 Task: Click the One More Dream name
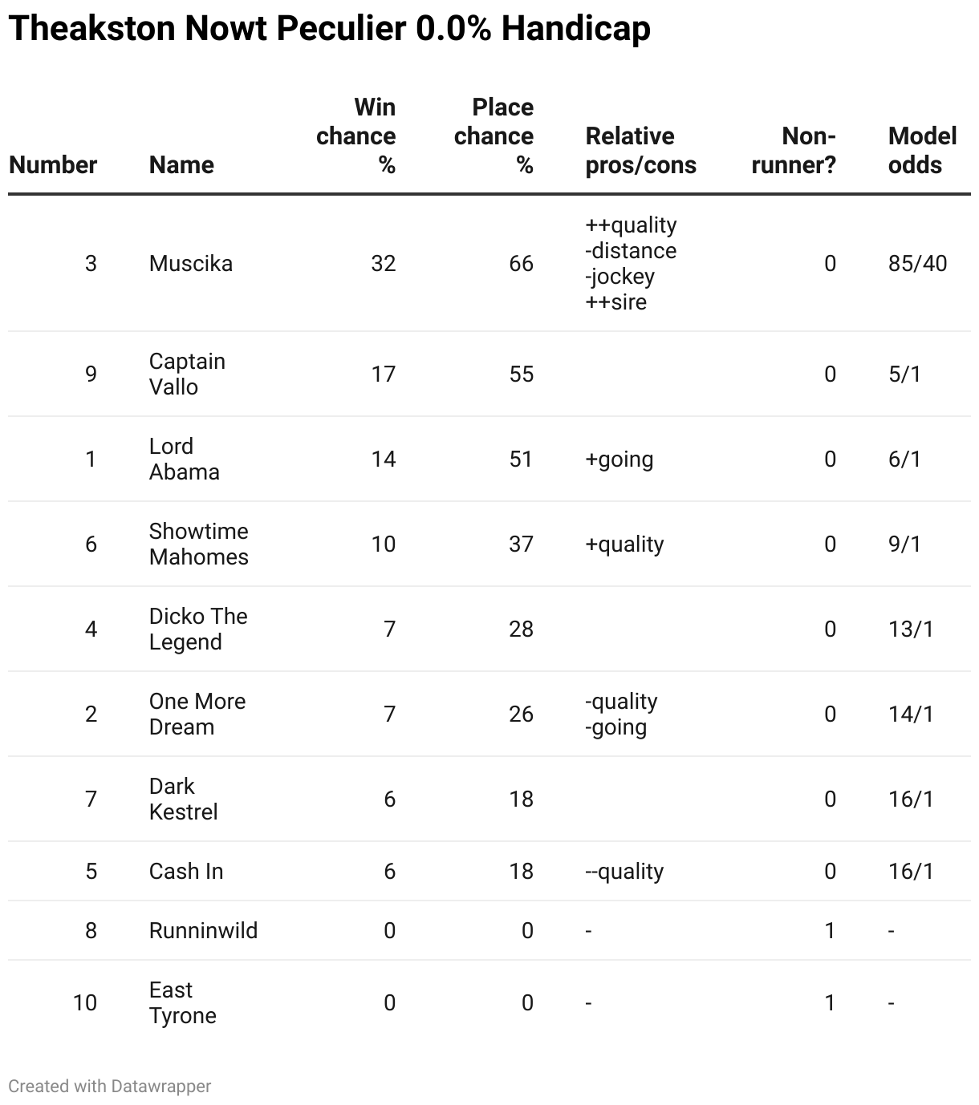click(197, 714)
